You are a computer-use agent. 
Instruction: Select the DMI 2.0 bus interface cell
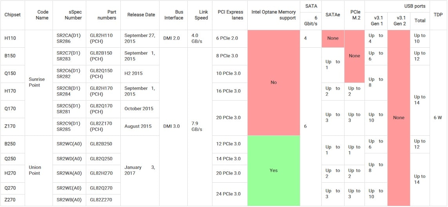tap(171, 38)
